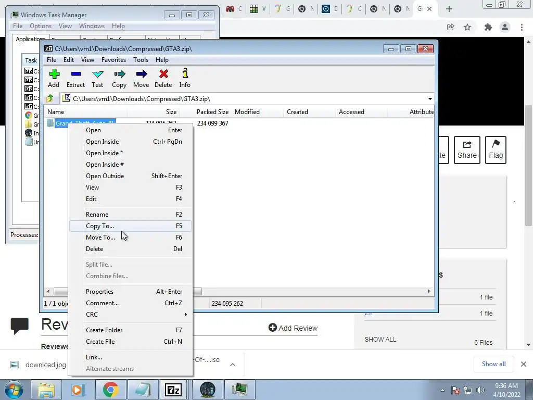Viewport: 533px width, 400px height.
Task: Click the Move toolbar icon
Action: 141,79
